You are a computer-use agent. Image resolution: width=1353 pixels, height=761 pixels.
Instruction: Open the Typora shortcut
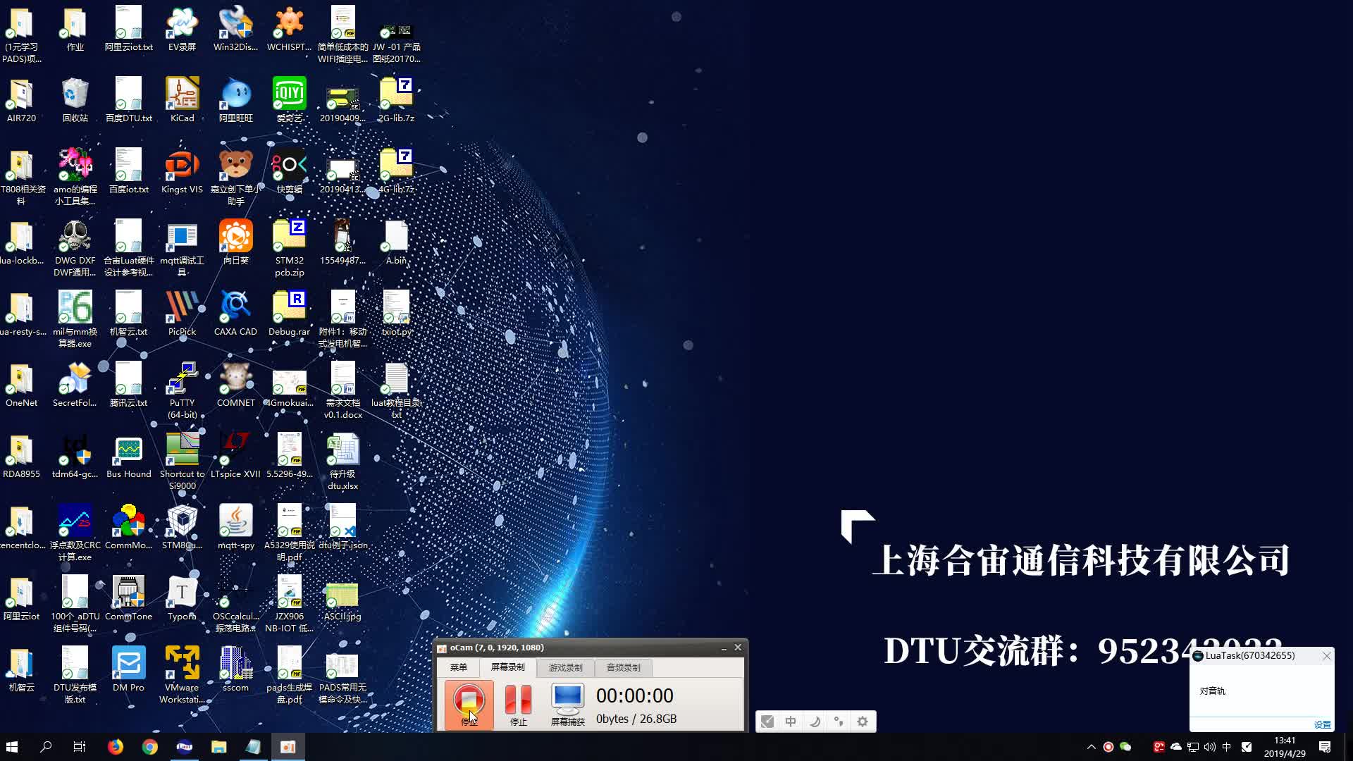(182, 598)
